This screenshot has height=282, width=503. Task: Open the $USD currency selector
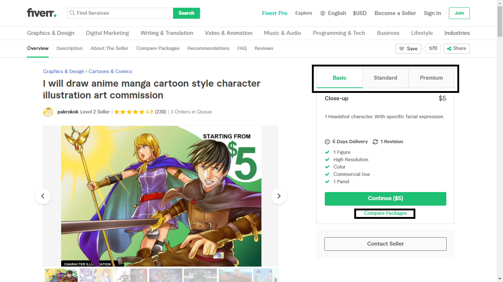[x=360, y=13]
